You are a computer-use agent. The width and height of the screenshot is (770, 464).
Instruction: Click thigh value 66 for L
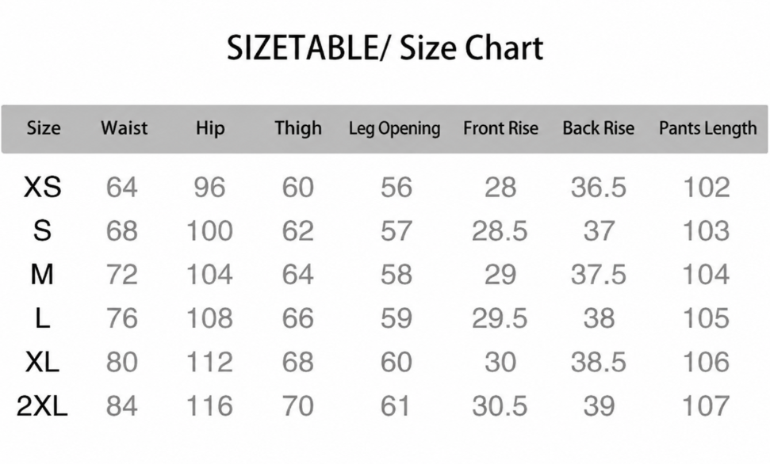coord(297,318)
